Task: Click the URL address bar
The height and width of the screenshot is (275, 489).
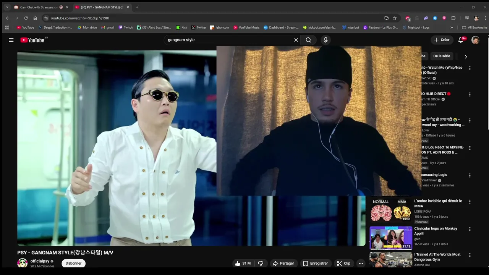Action: 214,18
